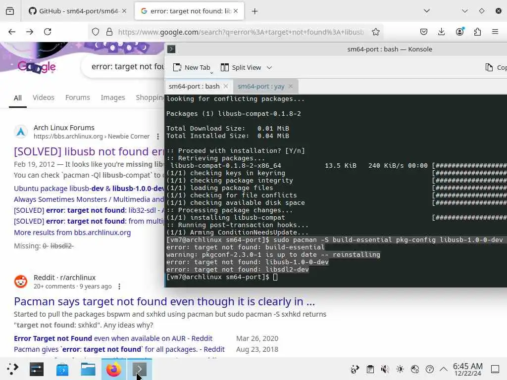
Task: Open Discover software center from taskbar
Action: coord(62,369)
